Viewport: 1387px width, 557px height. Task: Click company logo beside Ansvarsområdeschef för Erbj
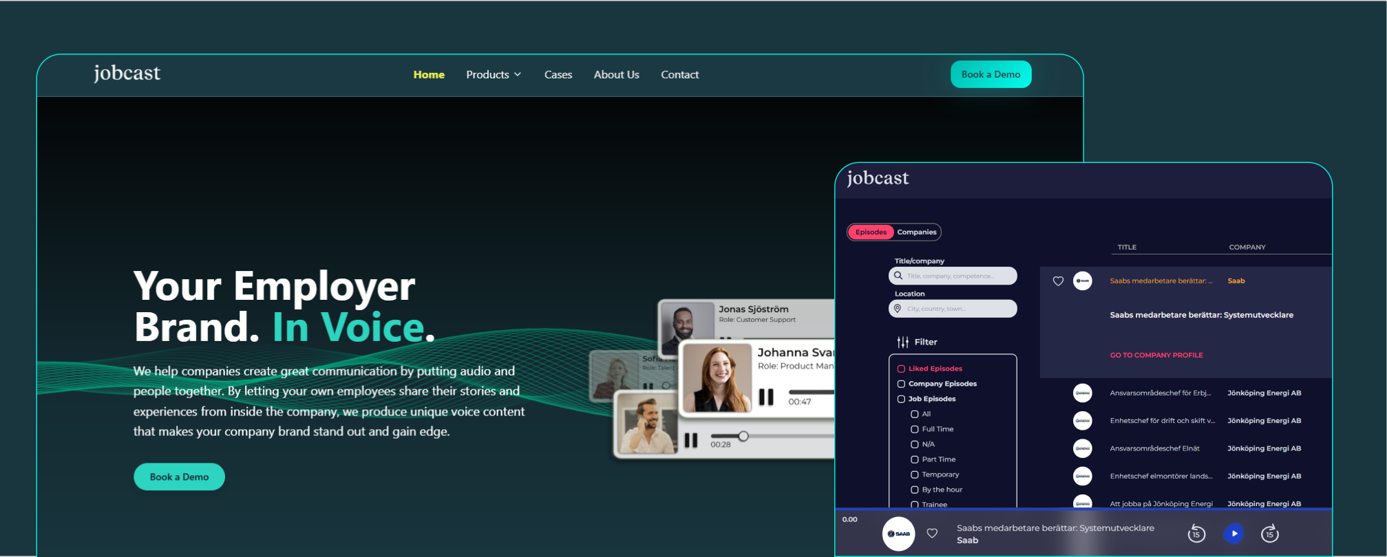[1083, 393]
